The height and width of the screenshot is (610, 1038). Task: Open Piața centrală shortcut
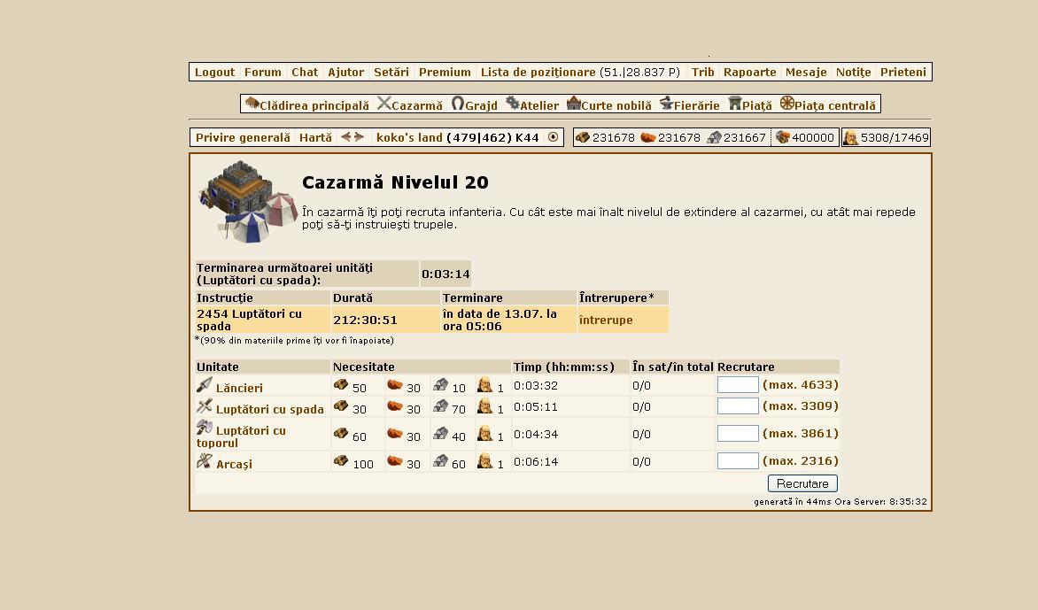tap(827, 105)
